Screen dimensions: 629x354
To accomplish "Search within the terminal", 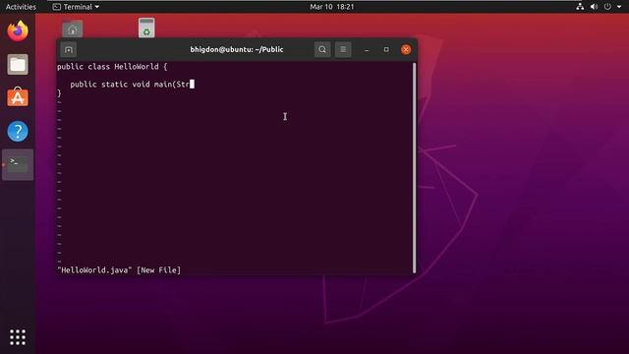I will 322,50.
